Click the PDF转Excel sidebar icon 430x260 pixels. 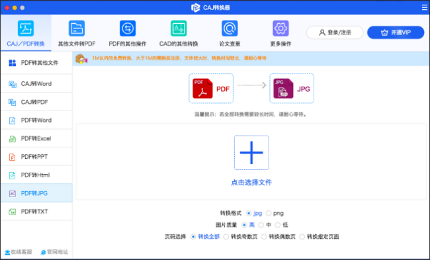pyautogui.click(x=13, y=139)
